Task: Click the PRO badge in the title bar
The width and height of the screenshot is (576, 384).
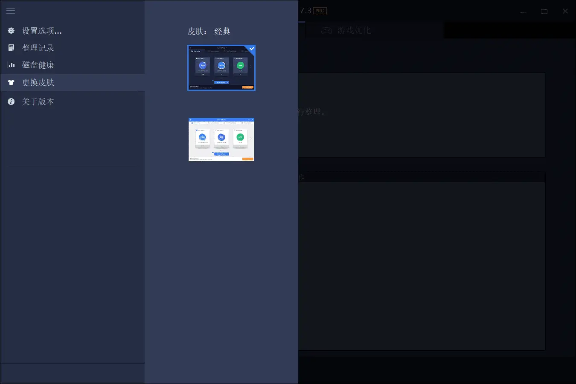Action: (320, 11)
